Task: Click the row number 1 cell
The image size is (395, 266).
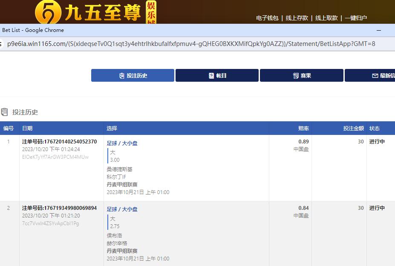Action: [9, 142]
